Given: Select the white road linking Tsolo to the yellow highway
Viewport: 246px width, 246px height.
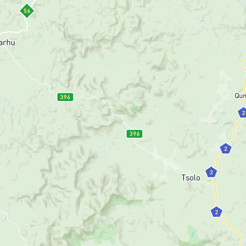Looking at the screenshot, I should click(207, 183).
